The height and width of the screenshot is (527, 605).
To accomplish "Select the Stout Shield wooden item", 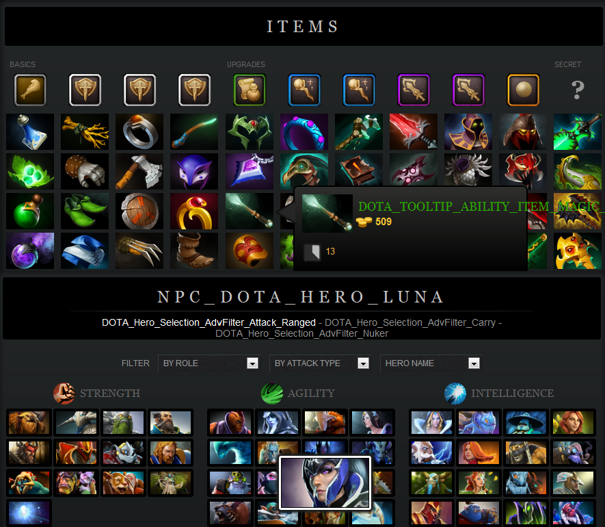I will coord(139,211).
